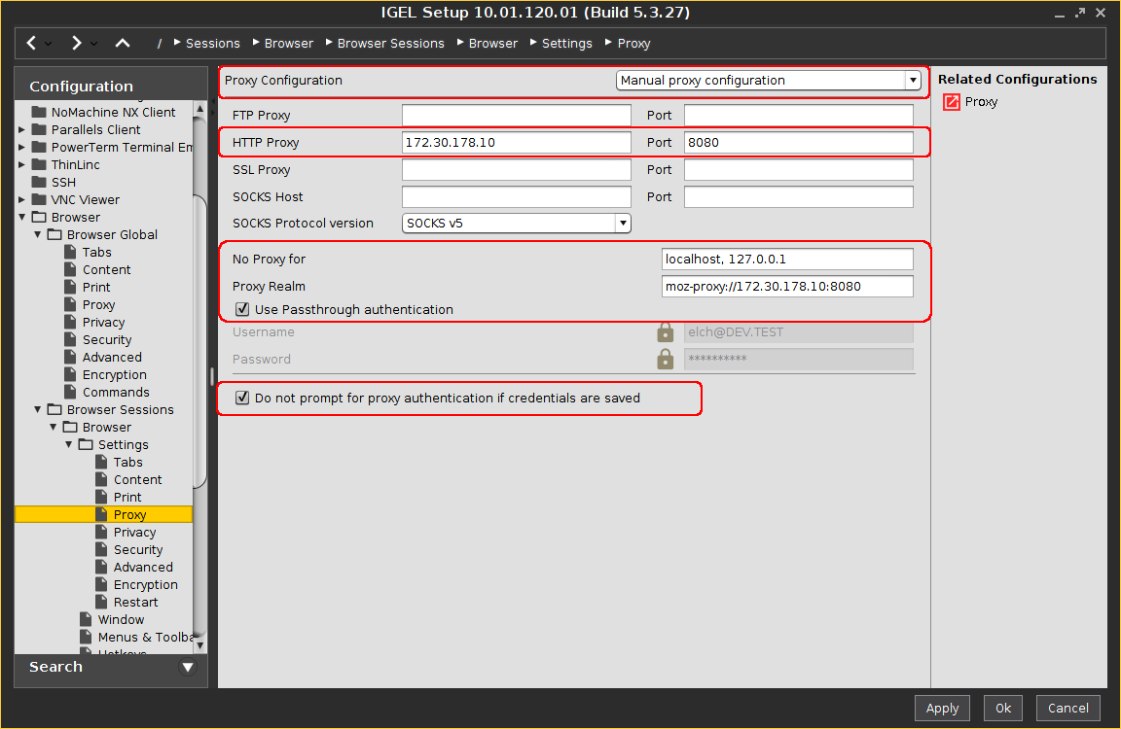The image size is (1121, 729).
Task: Click the lock icon beside Password
Action: point(666,360)
